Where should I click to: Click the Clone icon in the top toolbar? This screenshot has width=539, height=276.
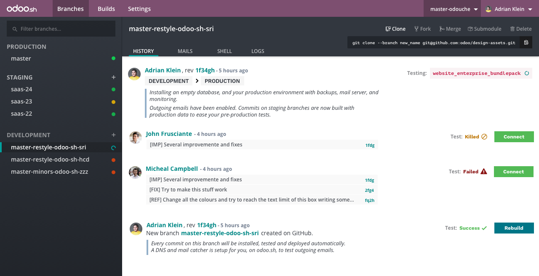pos(387,29)
